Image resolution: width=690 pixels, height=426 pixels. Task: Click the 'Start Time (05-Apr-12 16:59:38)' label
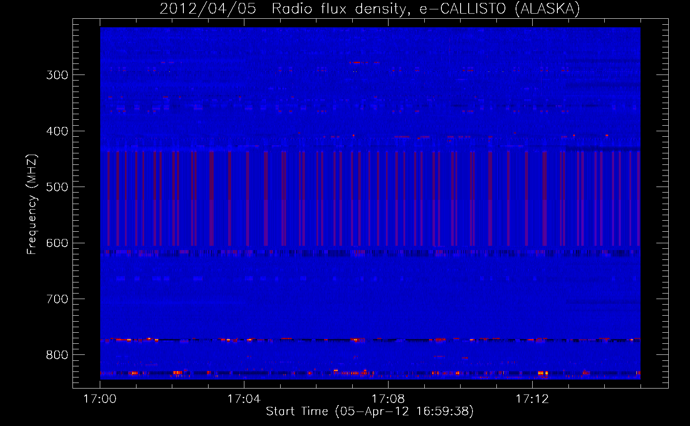pyautogui.click(x=370, y=412)
